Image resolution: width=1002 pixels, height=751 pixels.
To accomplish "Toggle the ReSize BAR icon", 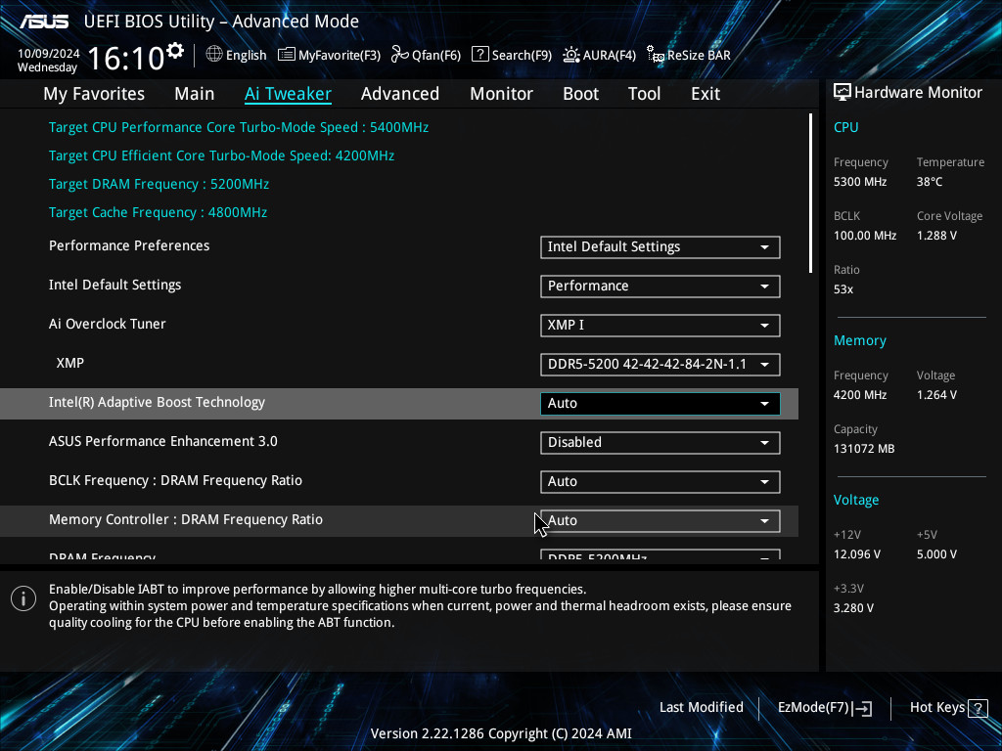I will click(656, 55).
